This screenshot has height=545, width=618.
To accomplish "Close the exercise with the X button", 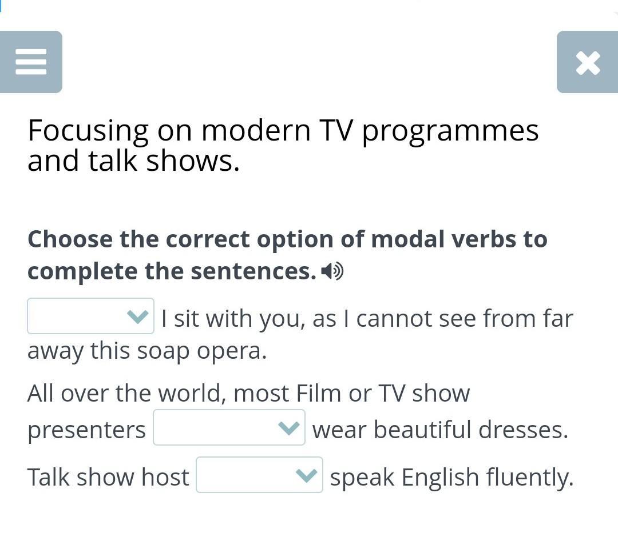I will [588, 62].
